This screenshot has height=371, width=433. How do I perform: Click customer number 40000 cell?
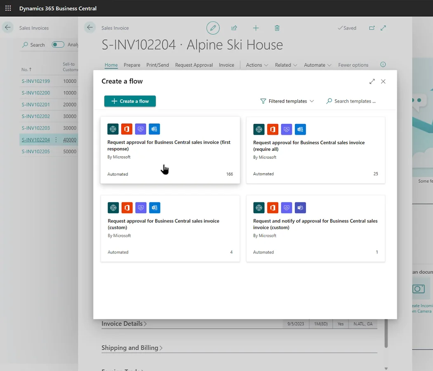70,140
